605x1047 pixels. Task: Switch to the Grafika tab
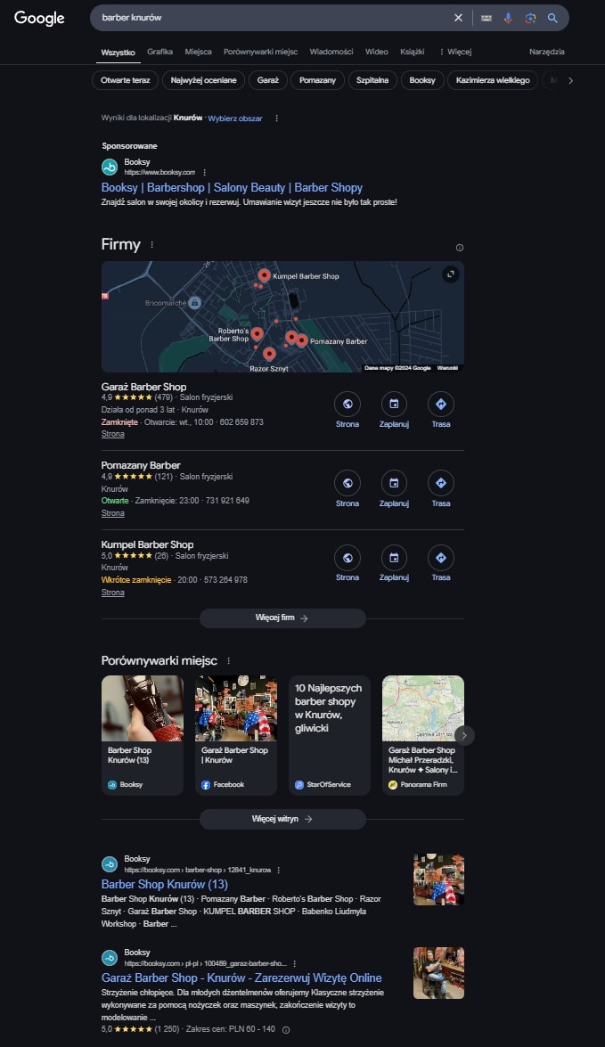[159, 52]
